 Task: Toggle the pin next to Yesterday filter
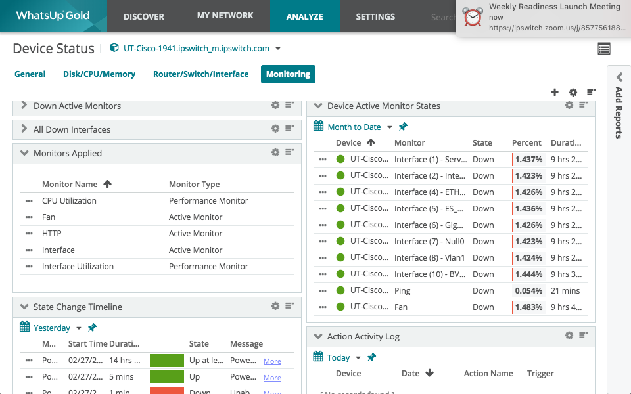[x=92, y=328]
